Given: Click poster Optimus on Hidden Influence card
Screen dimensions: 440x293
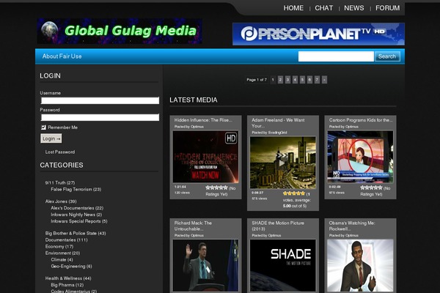Looking at the screenshot, I should click(197, 127).
